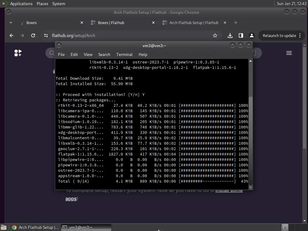Image resolution: width=308 pixels, height=231 pixels.
Task: Click the libsodium-1.0.19 download row
Action: point(153,122)
